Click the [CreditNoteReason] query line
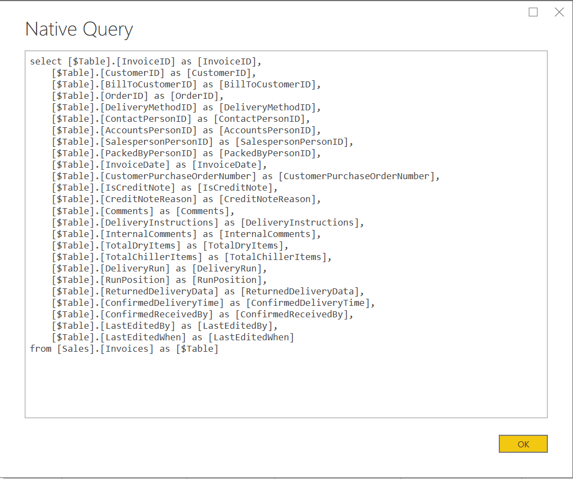Viewport: 573px width, 479px height. tap(186, 199)
